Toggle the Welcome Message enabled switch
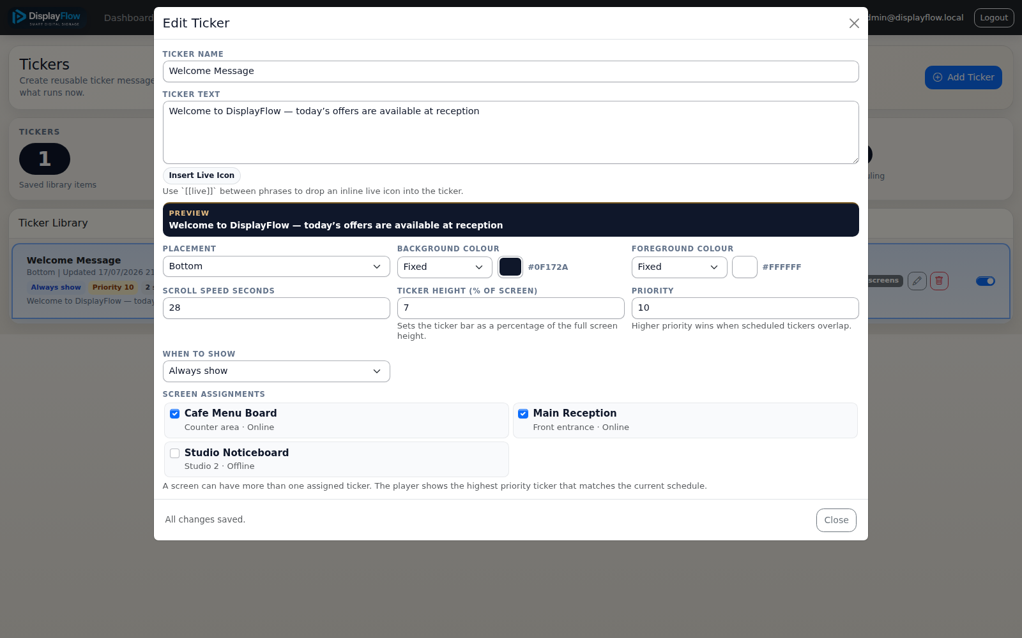 tap(986, 281)
